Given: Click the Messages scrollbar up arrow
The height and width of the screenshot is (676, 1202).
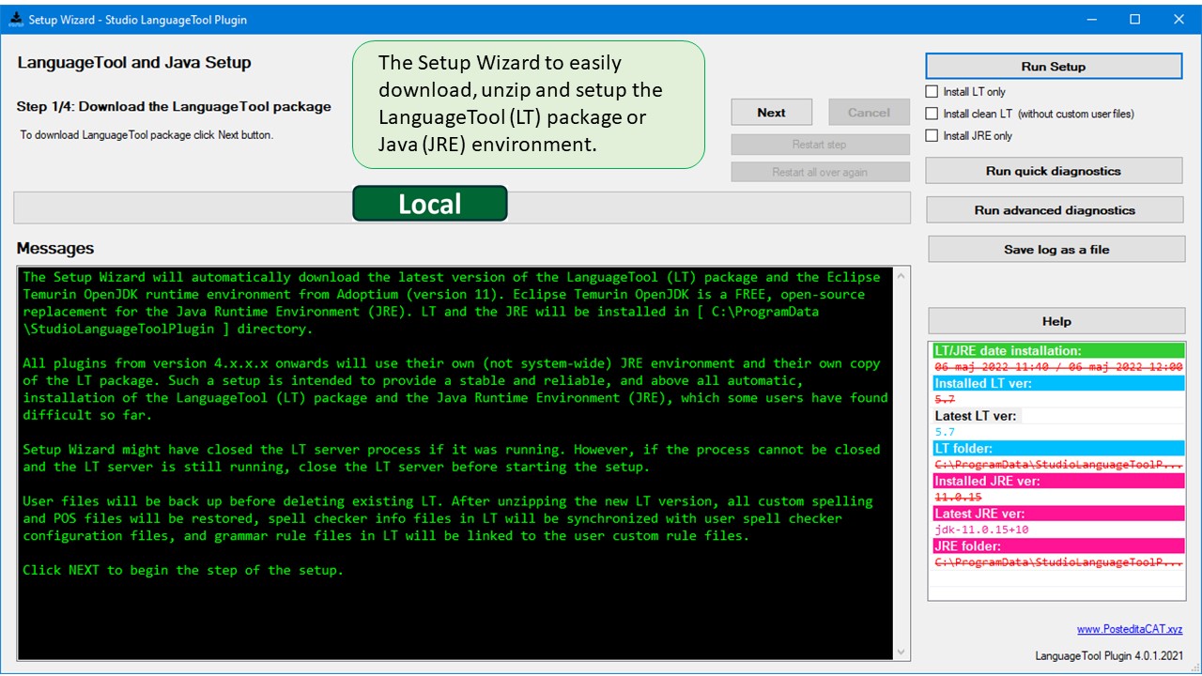Looking at the screenshot, I should point(901,277).
